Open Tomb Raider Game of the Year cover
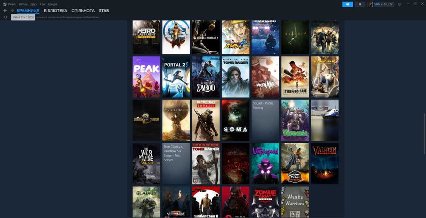This screenshot has height=218, width=426. coord(206,164)
